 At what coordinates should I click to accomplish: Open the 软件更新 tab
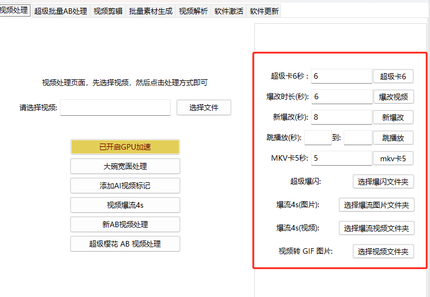pyautogui.click(x=264, y=11)
